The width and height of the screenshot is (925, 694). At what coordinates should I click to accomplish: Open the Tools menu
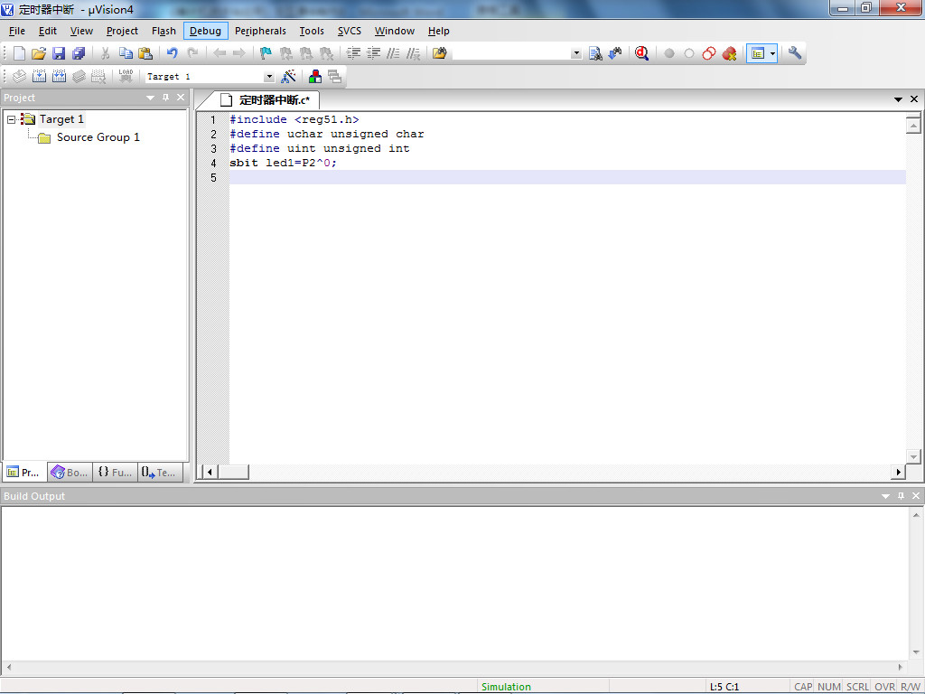click(x=312, y=31)
